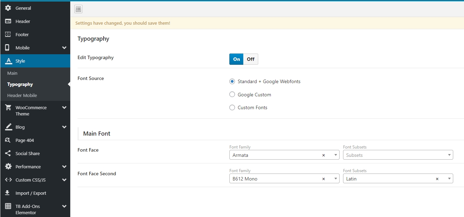
Task: Choose the Custom Fonts radio option
Action: pos(233,107)
